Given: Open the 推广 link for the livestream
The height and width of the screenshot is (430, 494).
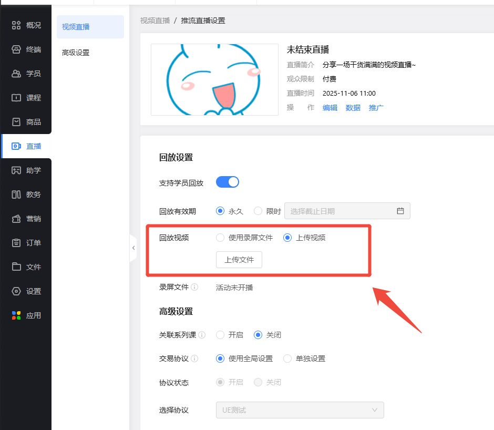Looking at the screenshot, I should (x=376, y=108).
